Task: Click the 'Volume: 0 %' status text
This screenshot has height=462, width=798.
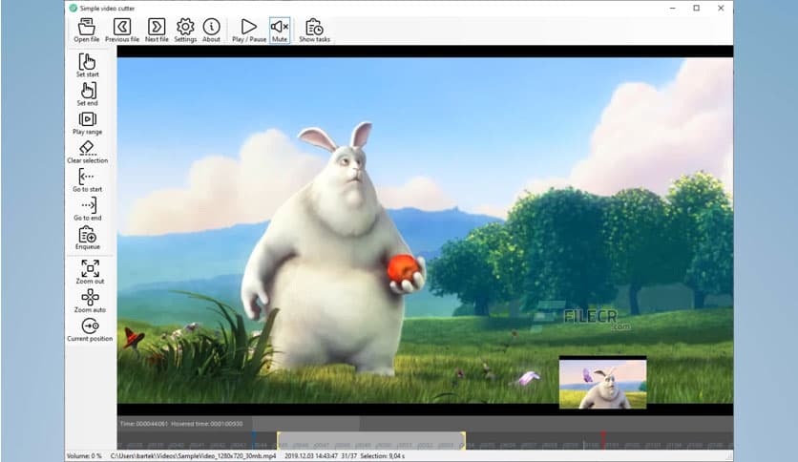Action: (x=84, y=456)
